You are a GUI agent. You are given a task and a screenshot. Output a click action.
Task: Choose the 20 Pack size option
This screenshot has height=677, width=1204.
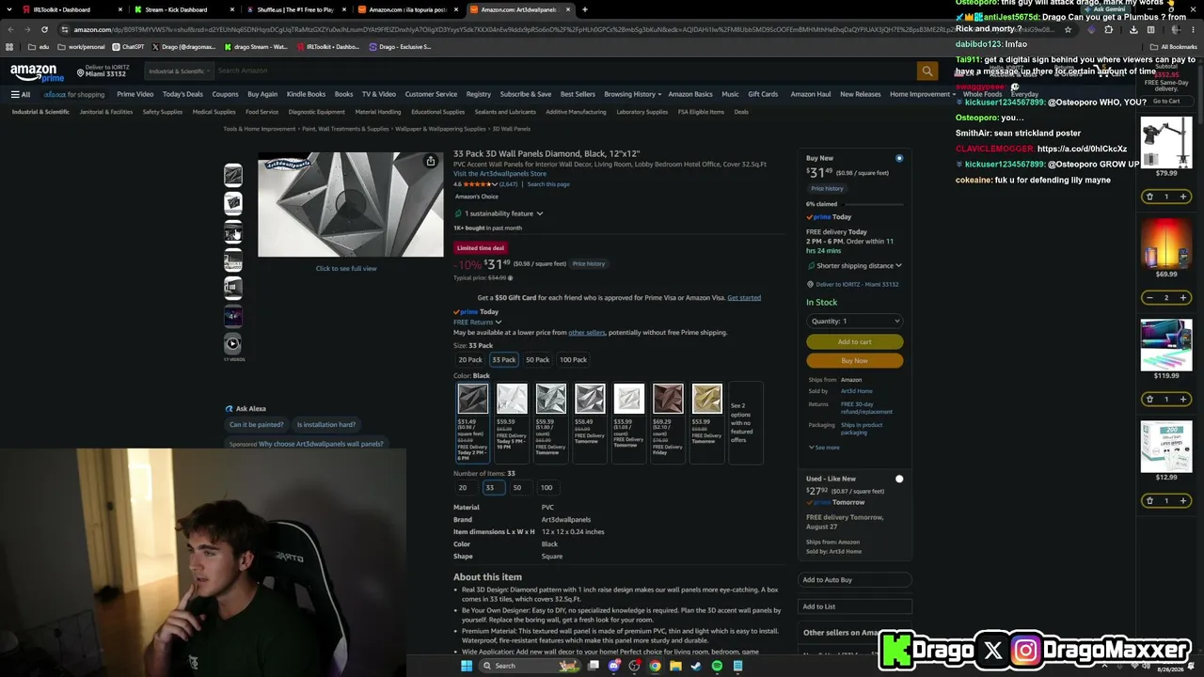point(470,359)
